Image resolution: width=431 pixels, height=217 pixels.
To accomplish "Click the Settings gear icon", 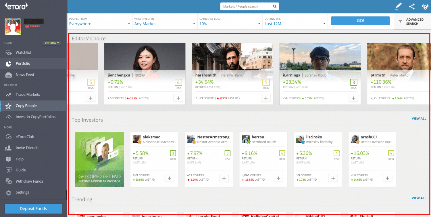I will [9, 193].
